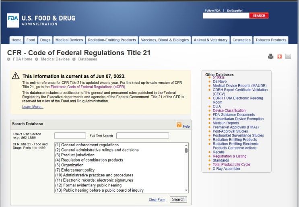Open Humanitarian Device Exemption link
Screen dimensions: 299x207
(x=238, y=119)
